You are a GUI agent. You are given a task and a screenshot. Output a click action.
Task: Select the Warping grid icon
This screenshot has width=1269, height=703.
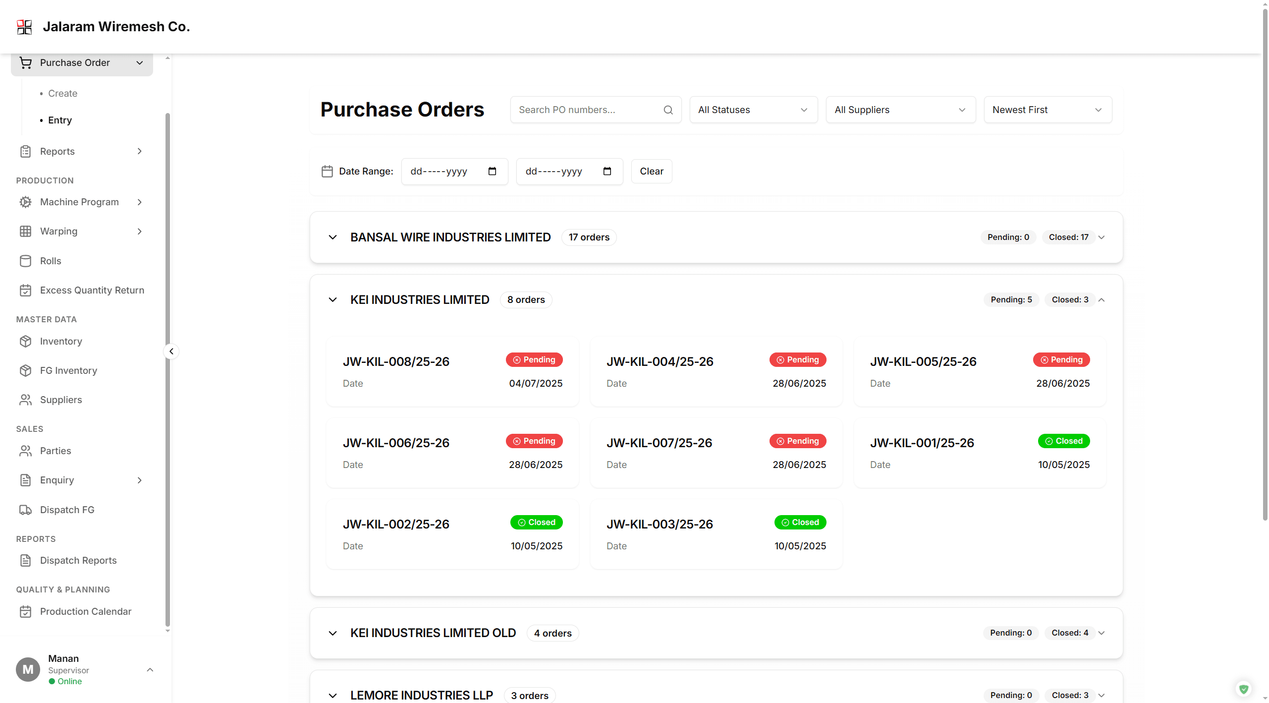25,231
